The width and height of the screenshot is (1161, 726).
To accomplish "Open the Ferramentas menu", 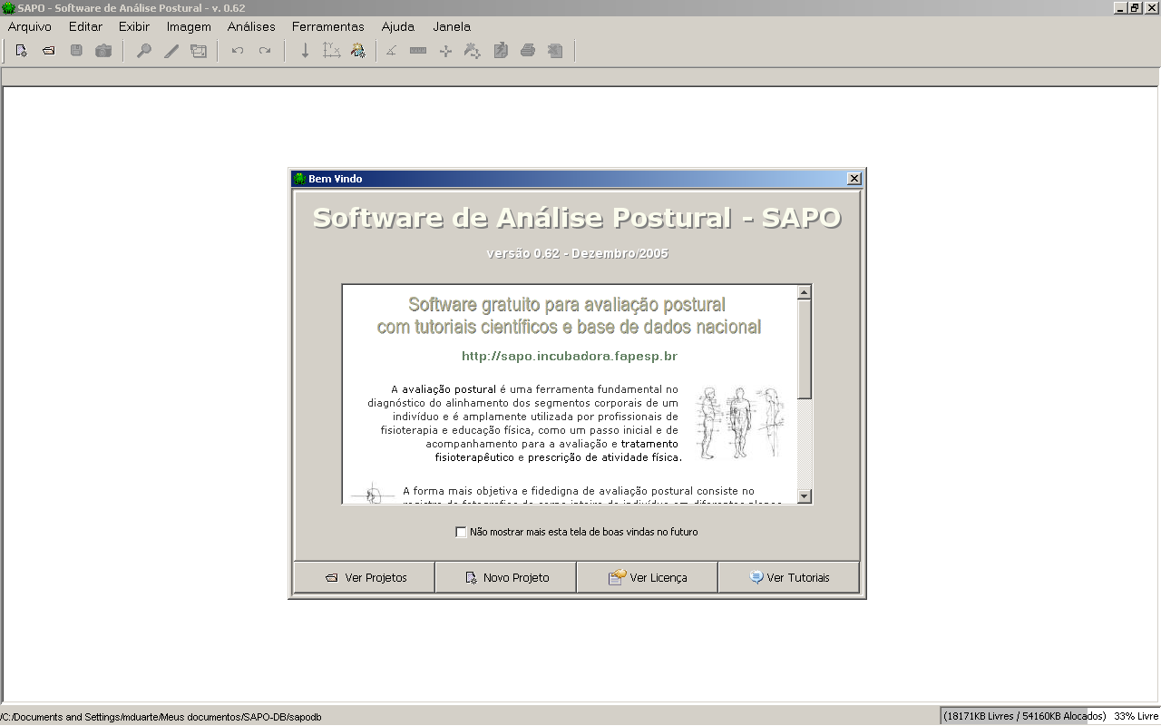I will (x=328, y=26).
